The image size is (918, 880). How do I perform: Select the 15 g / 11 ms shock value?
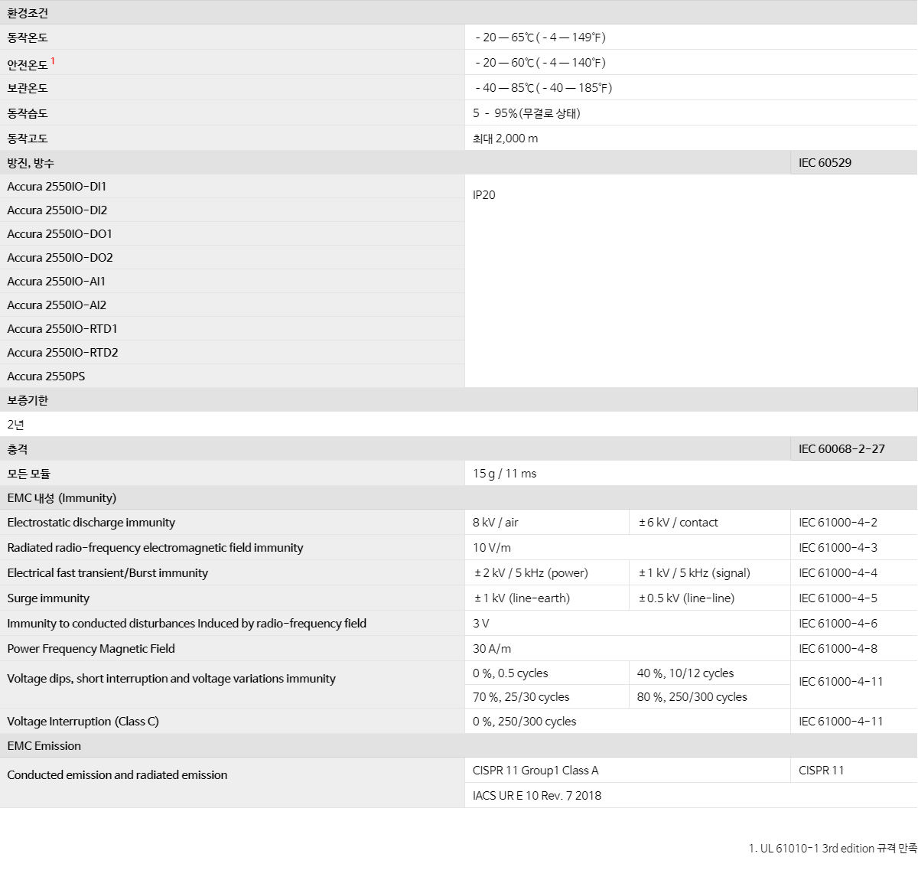(505, 474)
